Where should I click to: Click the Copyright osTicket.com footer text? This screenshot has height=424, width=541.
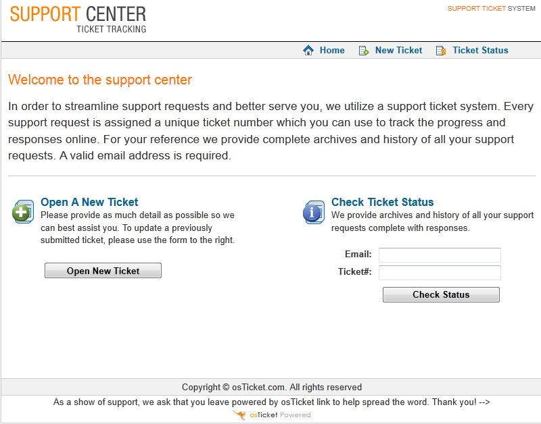pyautogui.click(x=271, y=387)
